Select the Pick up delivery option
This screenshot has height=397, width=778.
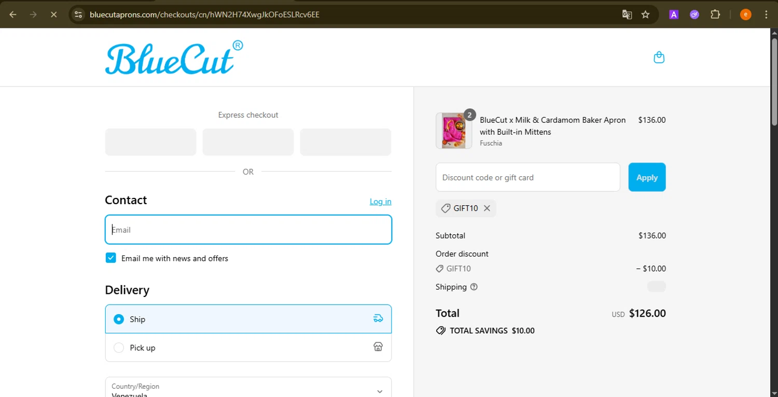(x=248, y=347)
